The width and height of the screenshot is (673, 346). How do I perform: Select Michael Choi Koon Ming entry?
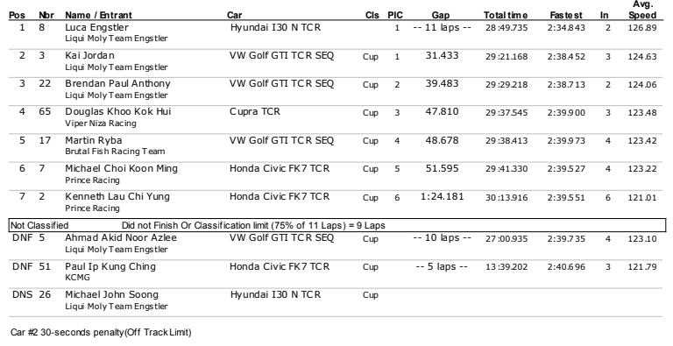coord(336,174)
